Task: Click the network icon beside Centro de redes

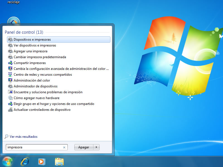Action: coord(10,74)
